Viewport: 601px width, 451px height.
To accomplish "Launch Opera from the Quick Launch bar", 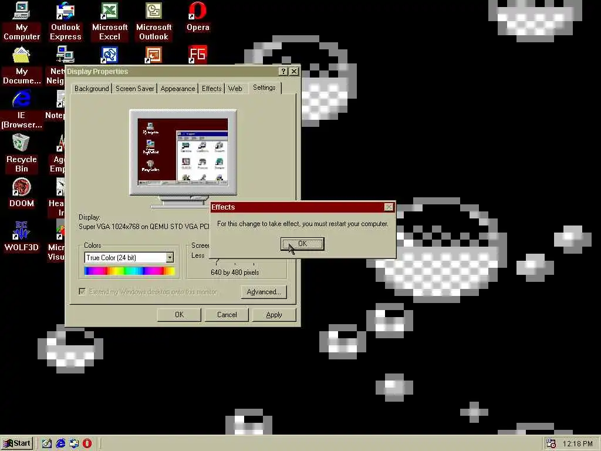I will coord(87,443).
